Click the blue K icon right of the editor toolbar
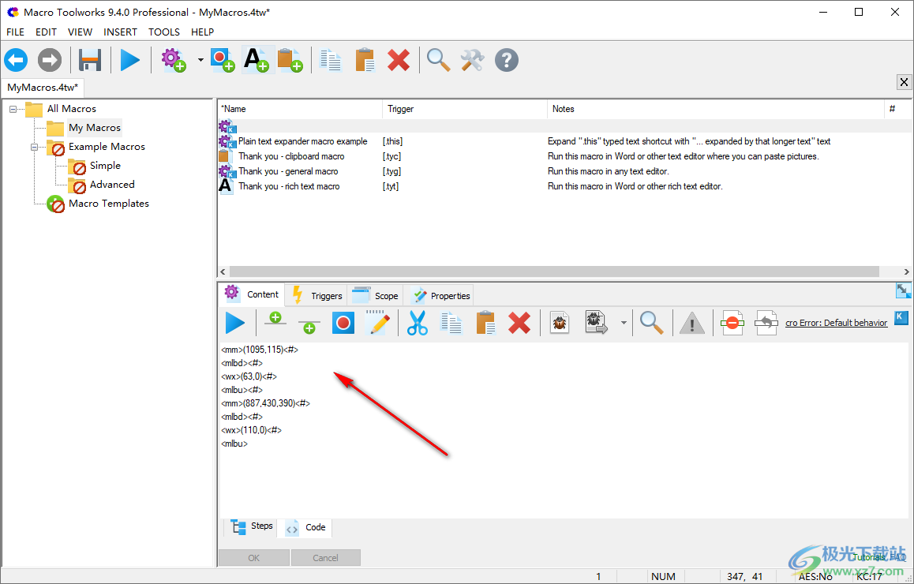 point(901,317)
